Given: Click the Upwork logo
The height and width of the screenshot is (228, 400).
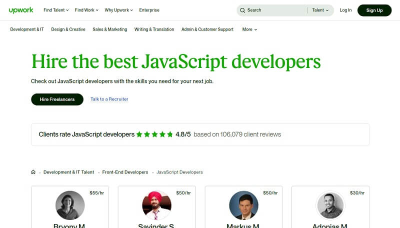Looking at the screenshot, I should (21, 10).
